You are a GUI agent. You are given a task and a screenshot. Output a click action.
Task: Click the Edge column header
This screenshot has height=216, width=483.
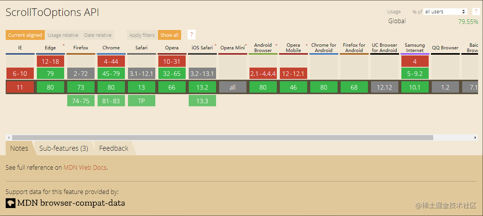(x=50, y=48)
